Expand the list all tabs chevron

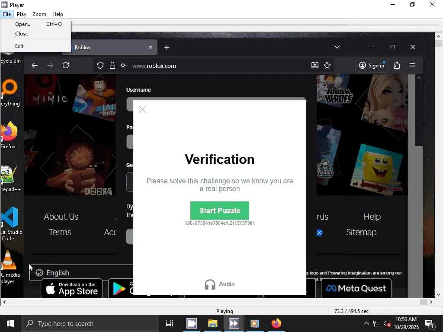click(x=337, y=47)
